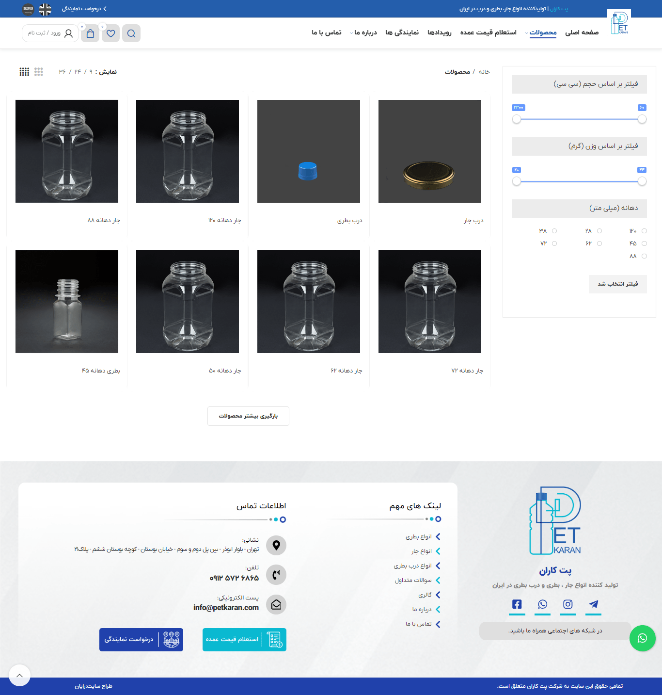Open the Facebook social icon in footer
This screenshot has width=662, height=695.
pos(517,604)
